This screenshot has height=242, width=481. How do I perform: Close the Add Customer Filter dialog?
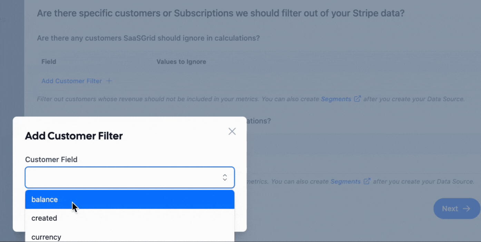click(232, 131)
